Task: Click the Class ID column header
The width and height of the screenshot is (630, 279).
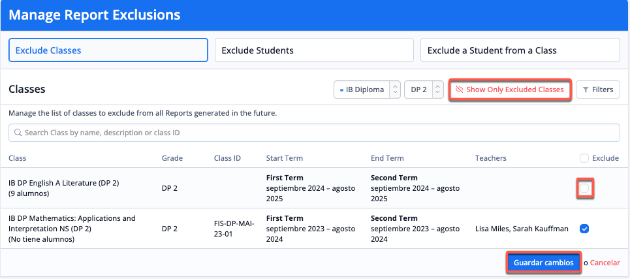Action: point(227,158)
